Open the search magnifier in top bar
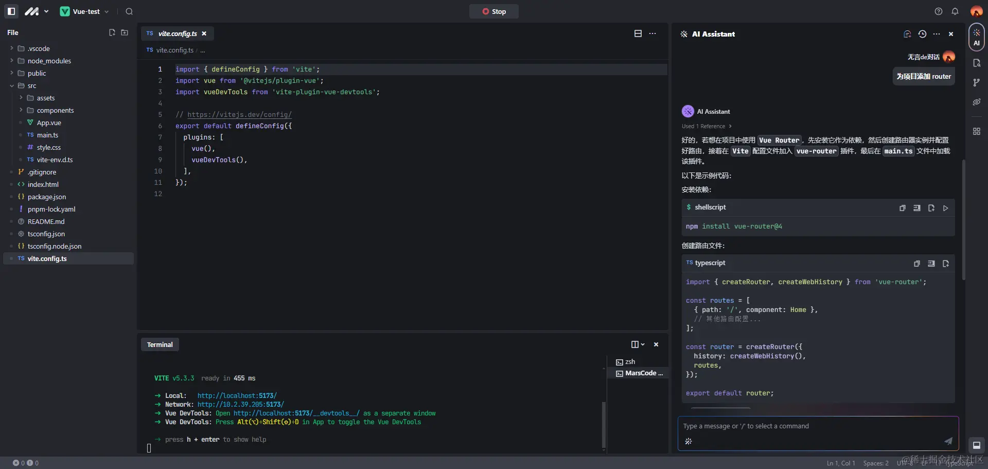This screenshot has height=469, width=988. 129,11
